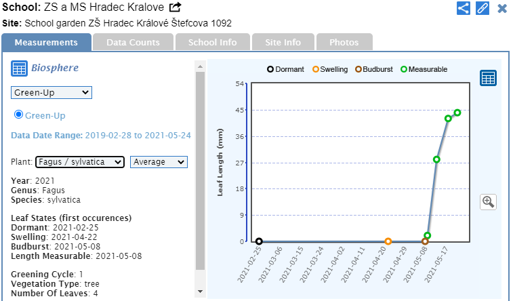Toggle Swelling series in chart legend
This screenshot has height=301, width=513.
point(329,69)
